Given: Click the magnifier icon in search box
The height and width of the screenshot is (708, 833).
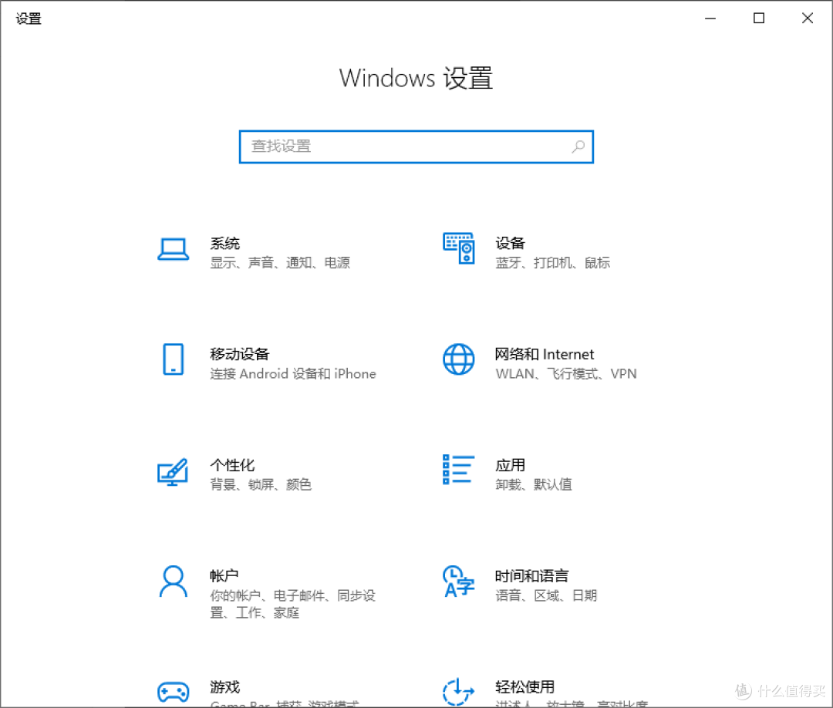Looking at the screenshot, I should pyautogui.click(x=578, y=147).
